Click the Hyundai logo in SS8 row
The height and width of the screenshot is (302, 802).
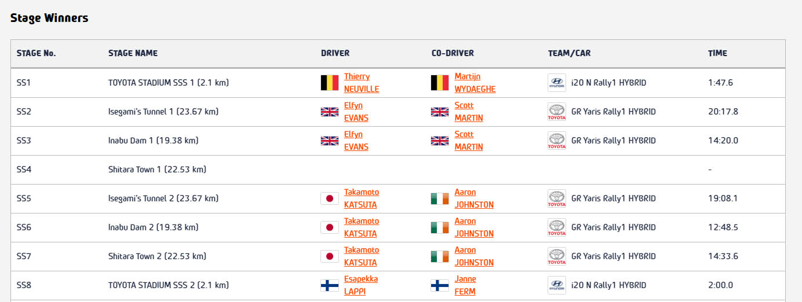click(557, 285)
